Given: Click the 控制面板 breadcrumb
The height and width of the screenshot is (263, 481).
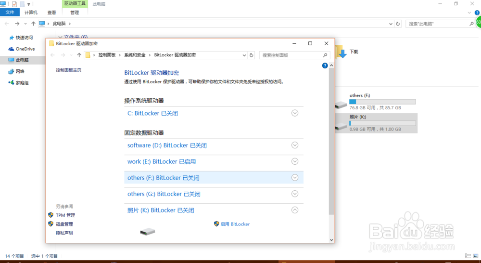Looking at the screenshot, I should 107,55.
